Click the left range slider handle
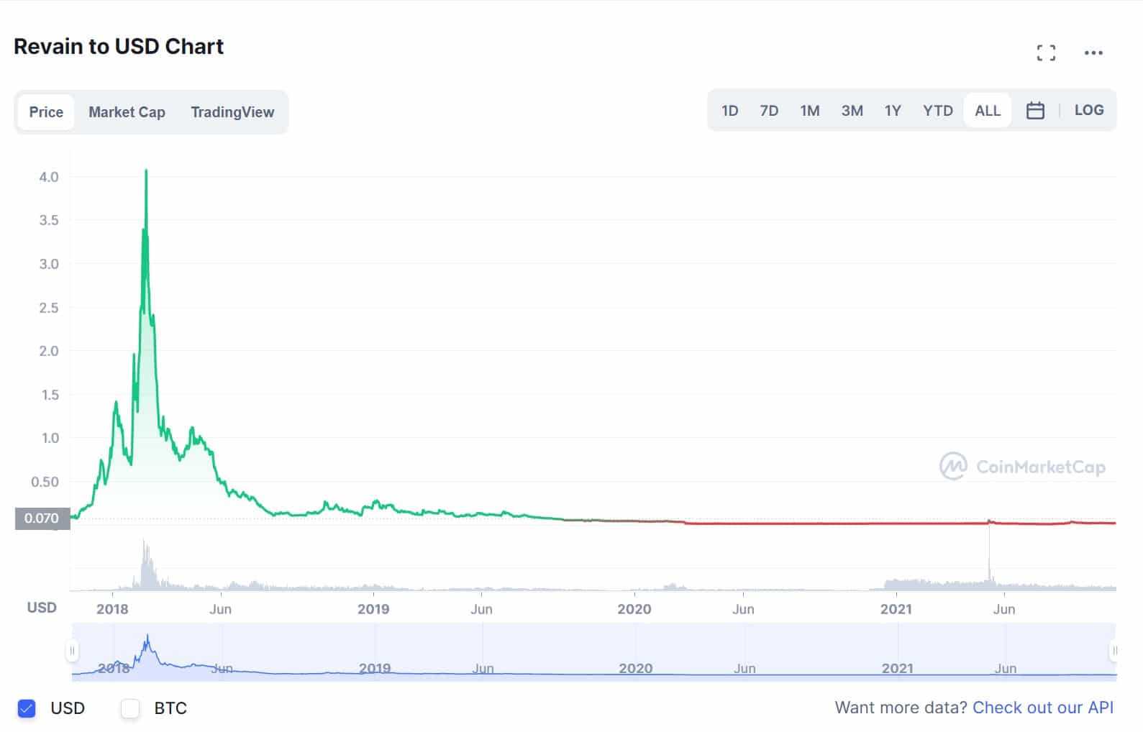This screenshot has height=732, width=1143. pyautogui.click(x=72, y=651)
